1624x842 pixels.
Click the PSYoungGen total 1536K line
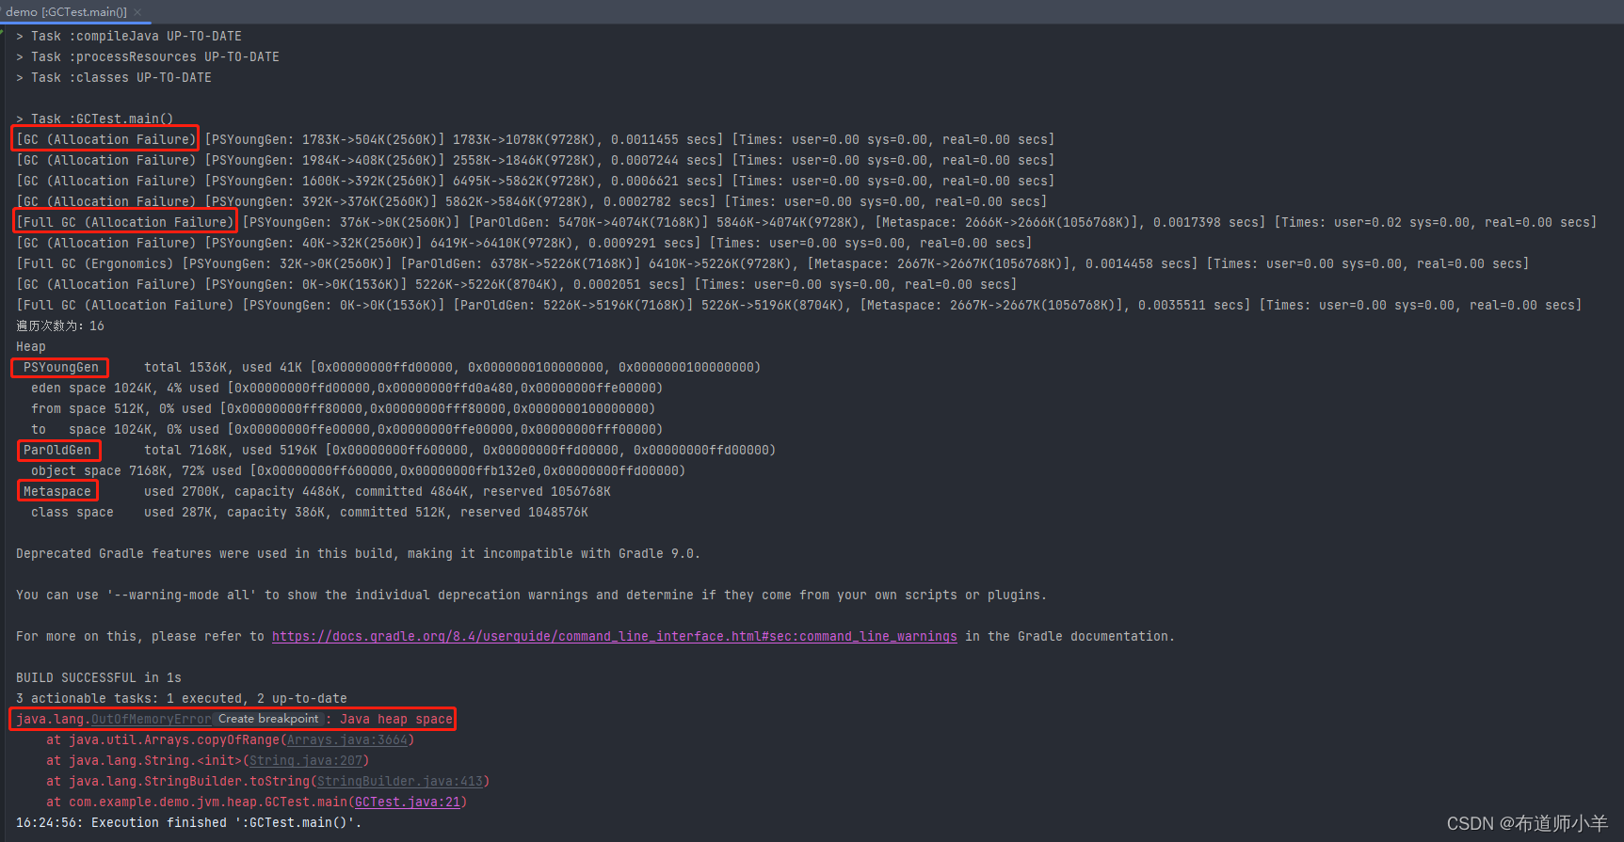pyautogui.click(x=392, y=368)
